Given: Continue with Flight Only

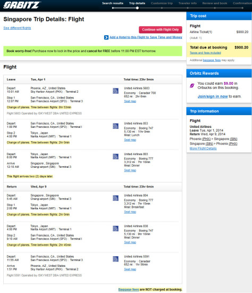Looking at the screenshot, I should pos(161,30).
